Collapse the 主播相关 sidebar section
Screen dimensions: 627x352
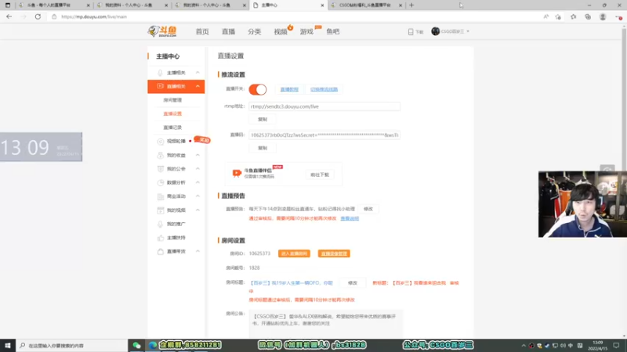point(198,73)
